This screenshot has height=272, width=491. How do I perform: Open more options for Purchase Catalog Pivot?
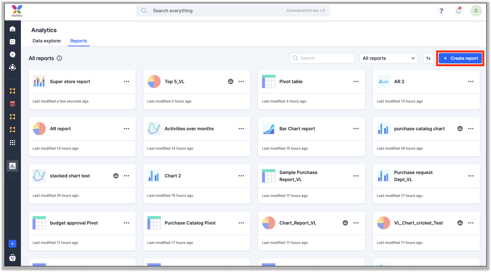[x=241, y=223]
